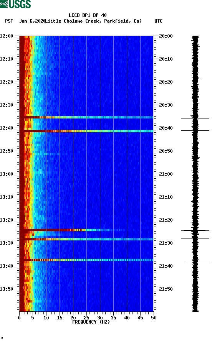Click the '45' frequency tick label
Screen dimensions: 212x342
[140, 318]
